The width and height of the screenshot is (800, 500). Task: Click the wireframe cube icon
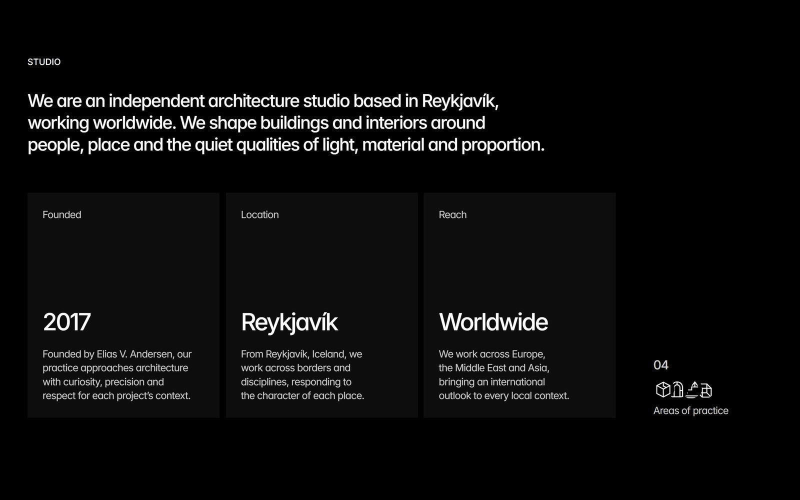(x=705, y=390)
